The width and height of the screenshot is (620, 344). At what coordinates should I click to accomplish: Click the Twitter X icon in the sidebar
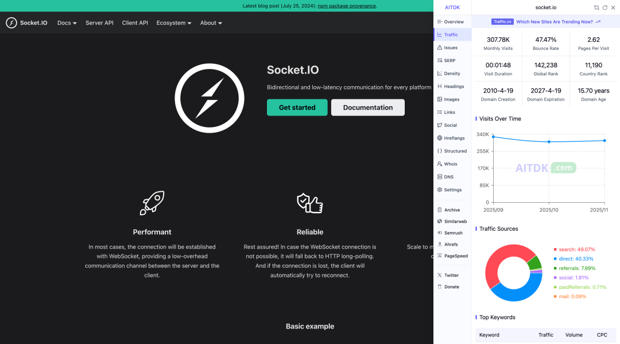[x=440, y=275]
